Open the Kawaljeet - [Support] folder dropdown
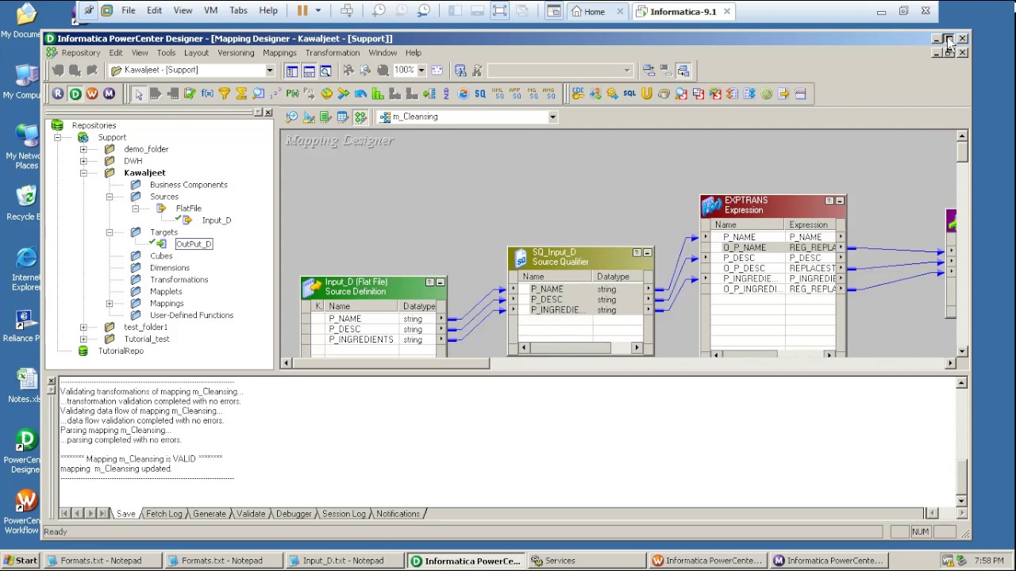 tap(269, 71)
